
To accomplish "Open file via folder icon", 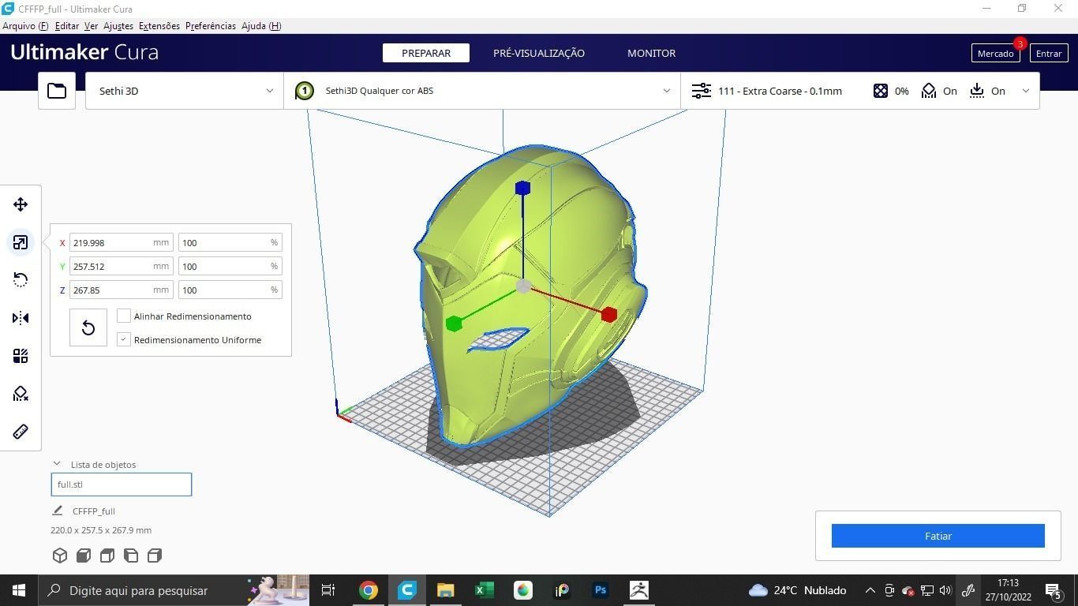I will [x=57, y=91].
